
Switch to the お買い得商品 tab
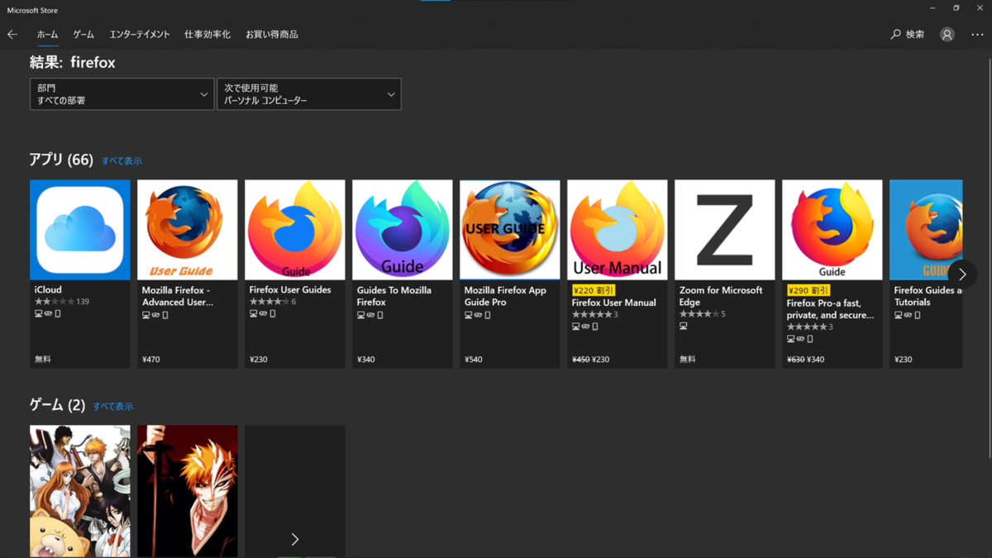pos(271,35)
